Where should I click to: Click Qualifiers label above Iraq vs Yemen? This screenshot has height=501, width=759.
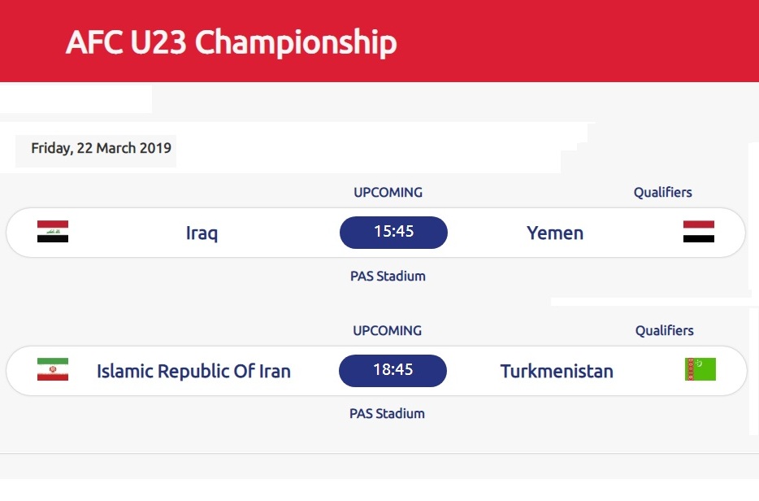(x=662, y=193)
